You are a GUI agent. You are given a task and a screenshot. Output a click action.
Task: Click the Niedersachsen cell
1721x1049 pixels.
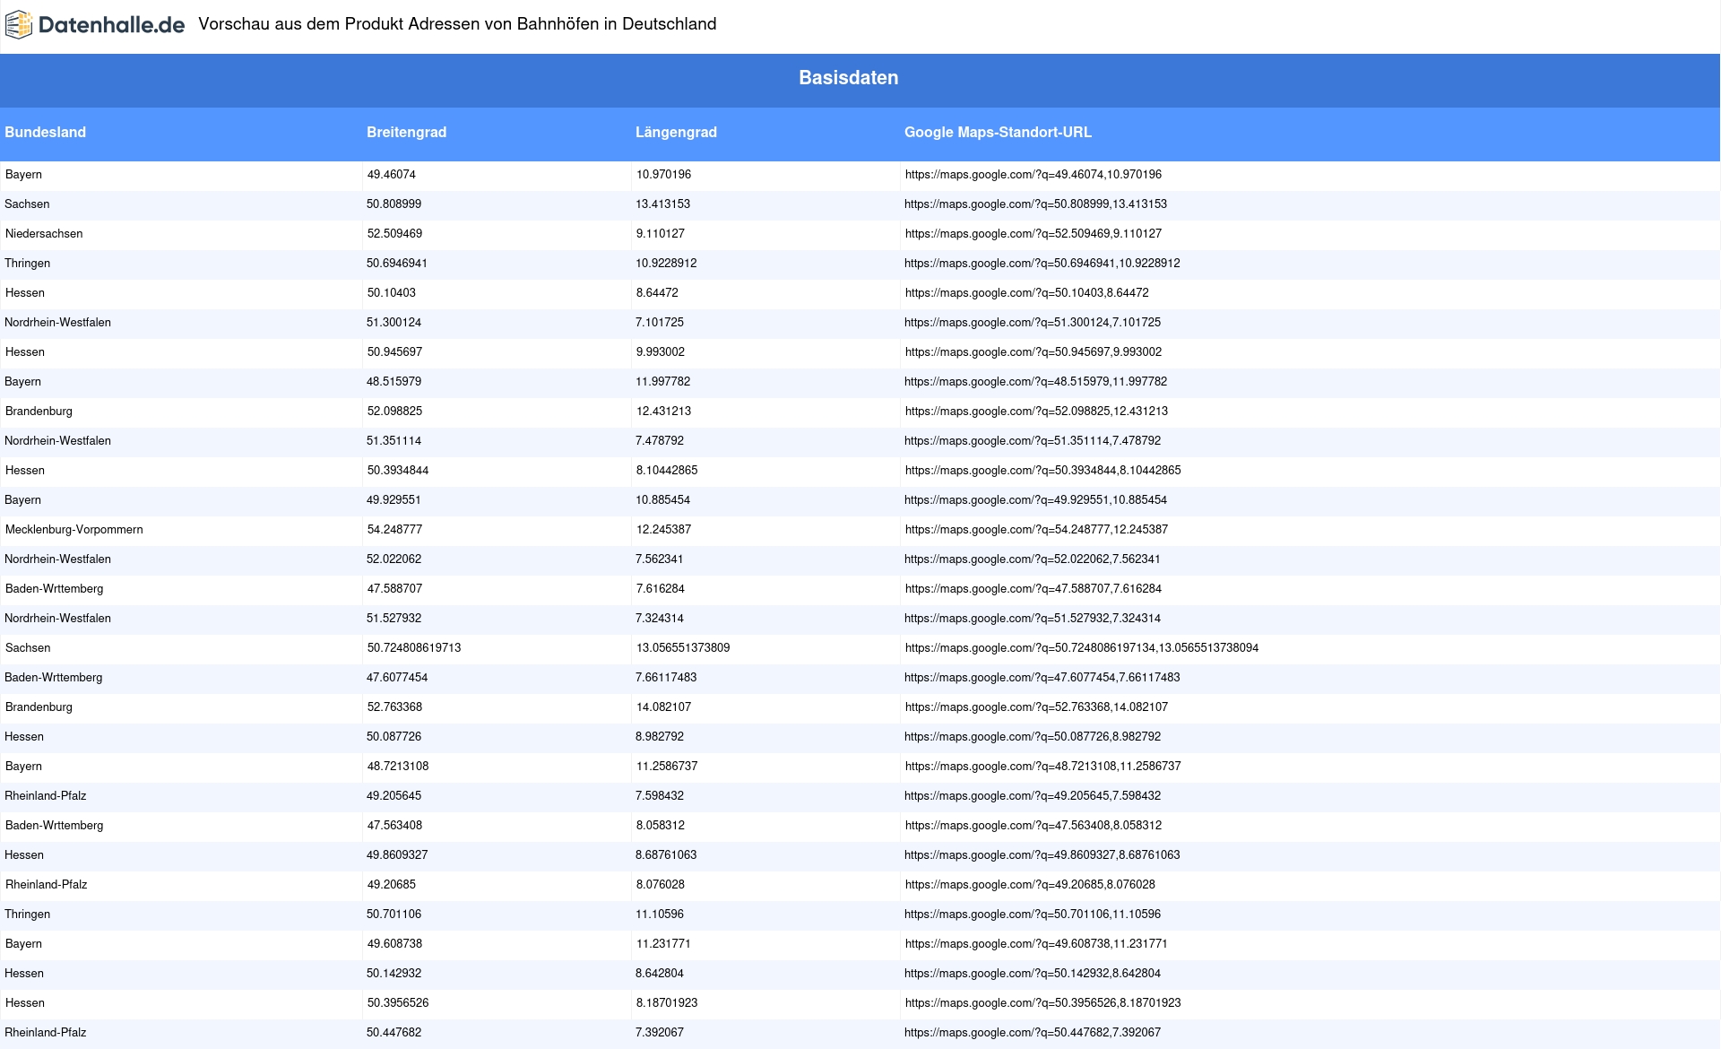click(x=44, y=234)
